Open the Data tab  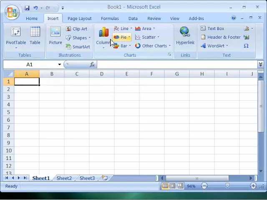coord(133,18)
